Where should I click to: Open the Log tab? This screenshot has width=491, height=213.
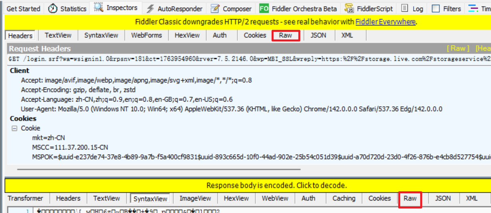[418, 8]
